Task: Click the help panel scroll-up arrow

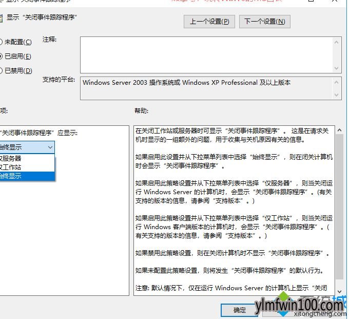Action: 339,130
